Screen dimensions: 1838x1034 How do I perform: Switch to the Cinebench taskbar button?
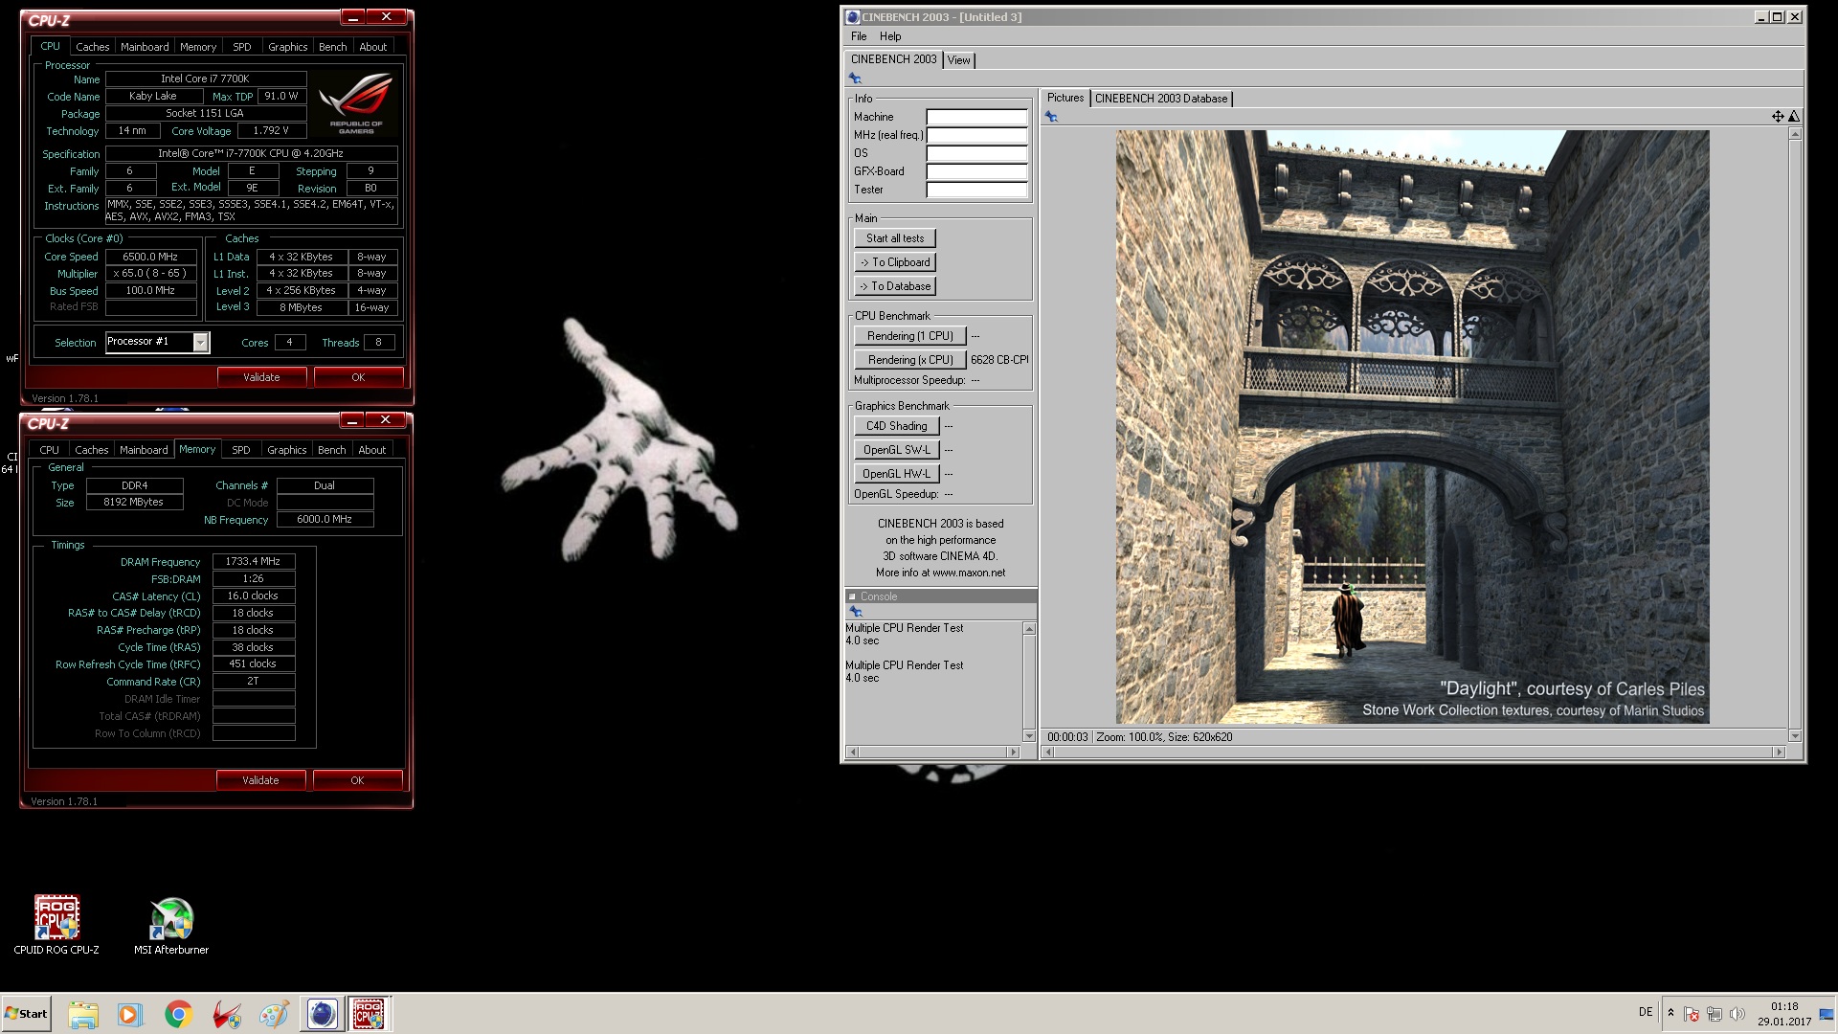pos(322,1014)
